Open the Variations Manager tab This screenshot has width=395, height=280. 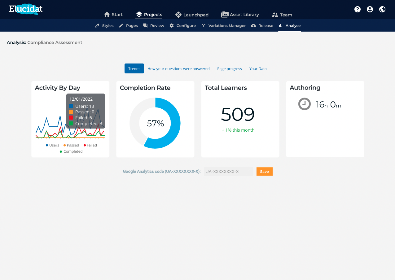coord(224,26)
